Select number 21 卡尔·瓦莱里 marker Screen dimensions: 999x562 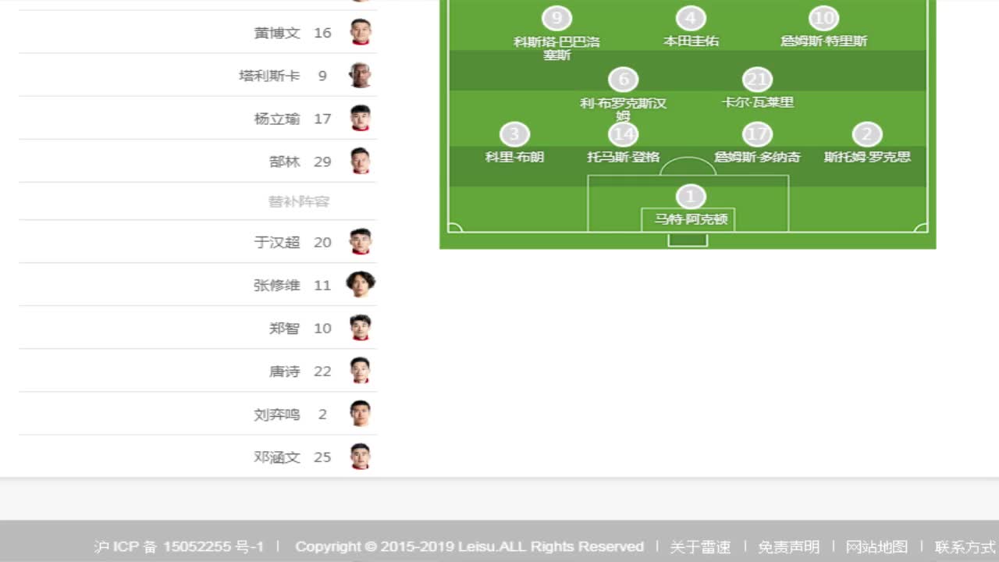(x=757, y=80)
